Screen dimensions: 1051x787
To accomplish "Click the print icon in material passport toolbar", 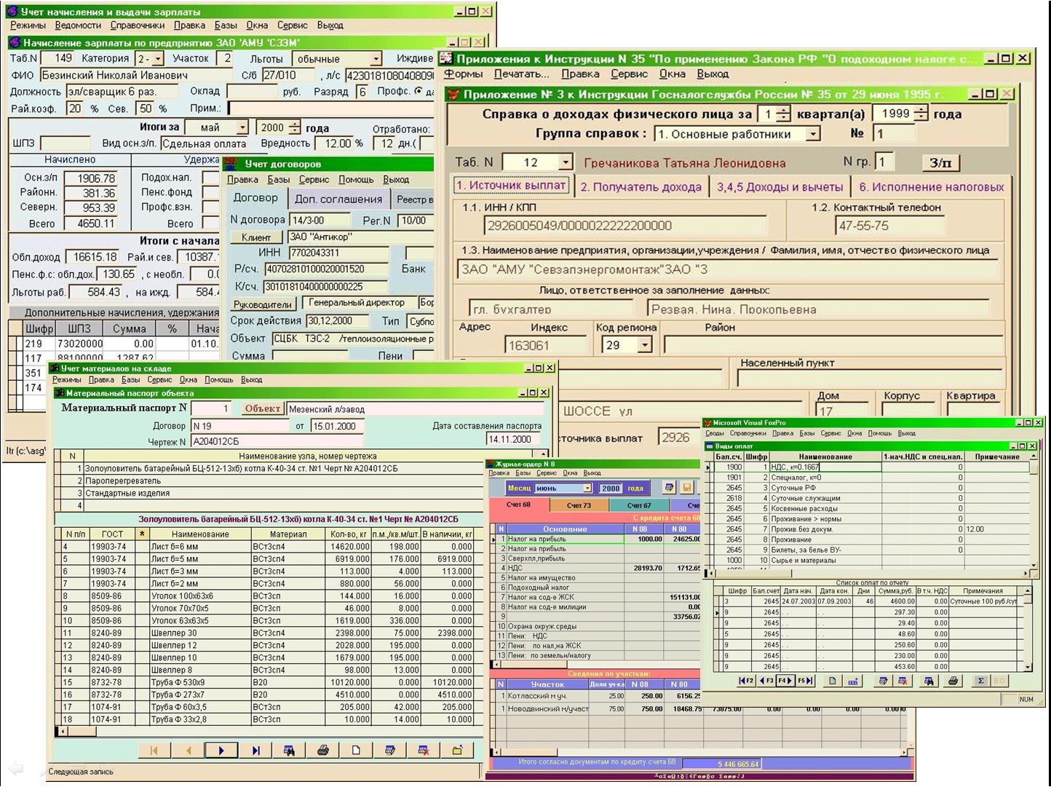I will coord(323,750).
